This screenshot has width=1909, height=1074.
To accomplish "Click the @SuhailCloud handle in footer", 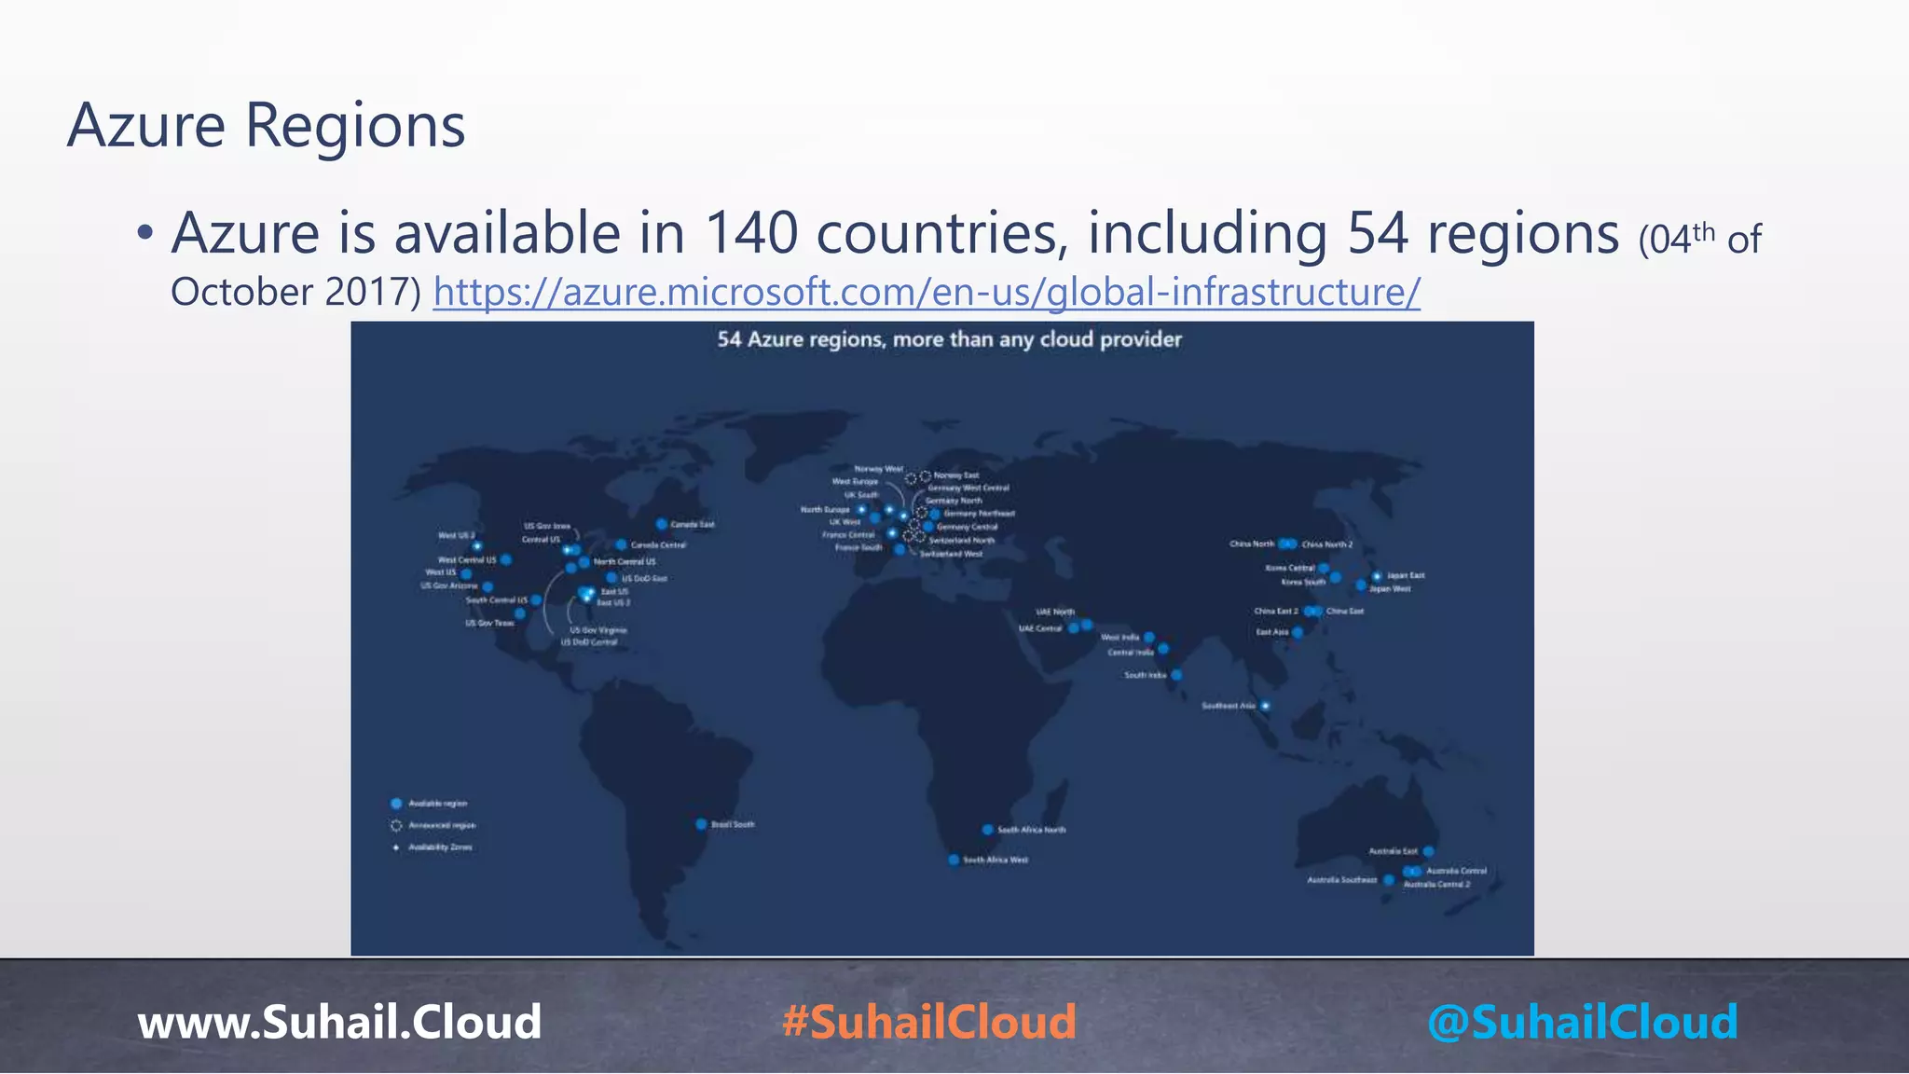I will pos(1583,1021).
